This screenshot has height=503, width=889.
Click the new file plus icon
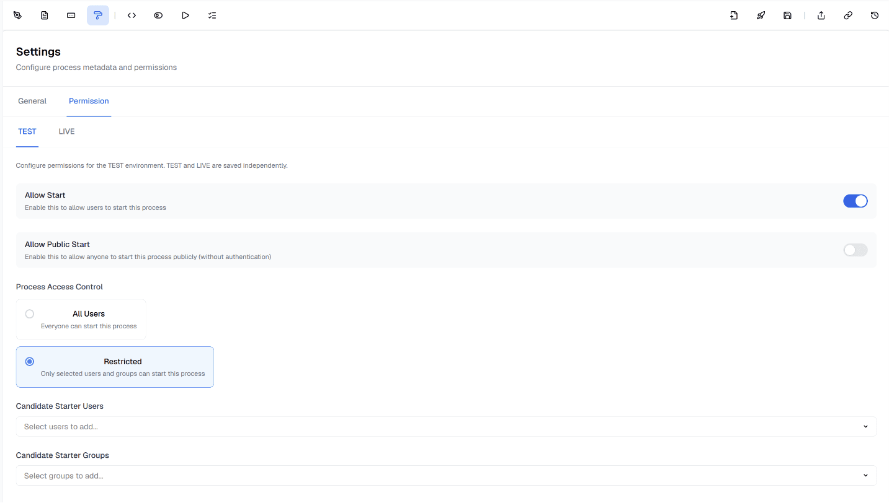[x=734, y=15]
